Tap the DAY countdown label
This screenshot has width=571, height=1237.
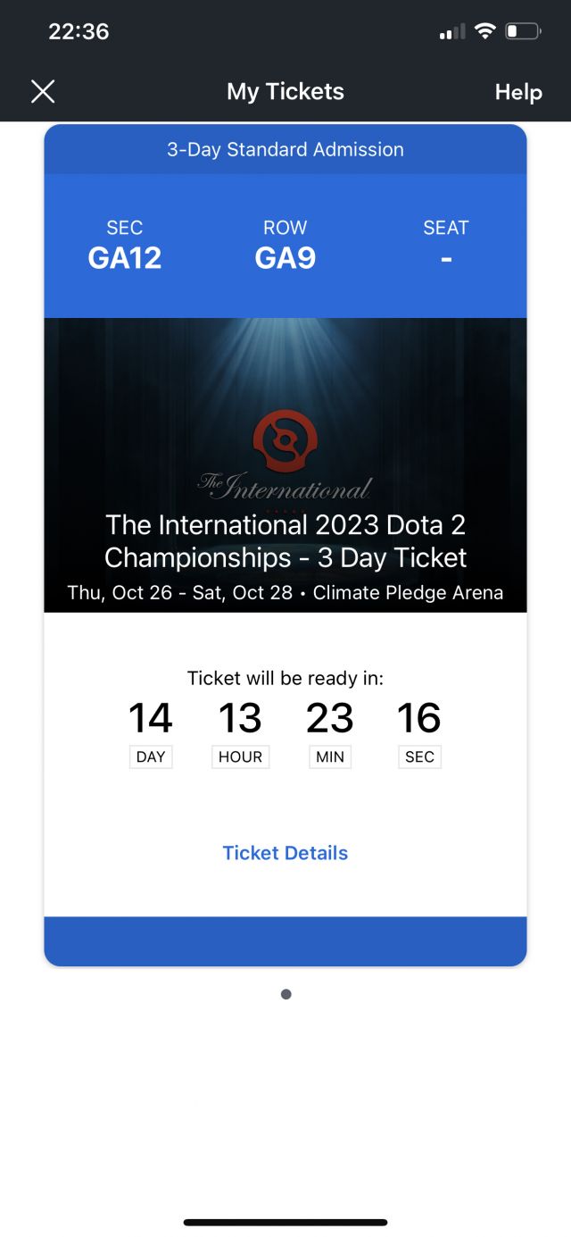click(x=151, y=756)
